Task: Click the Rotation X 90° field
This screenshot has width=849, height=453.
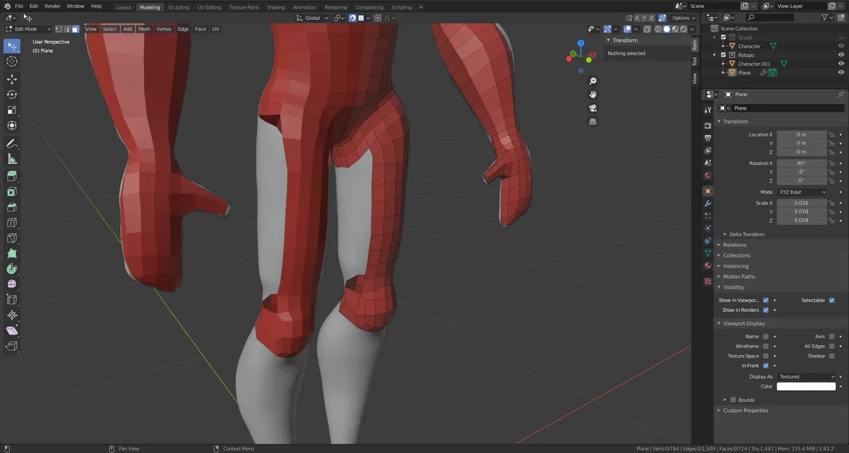Action: 801,163
